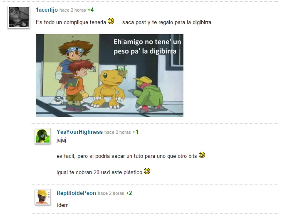The width and height of the screenshot is (282, 214).
Task: Open the Digimon digibirra meme image
Action: pyautogui.click(x=109, y=76)
